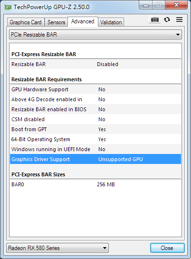
Task: Click Windows running in UEFI Mode row
Action: (x=95, y=149)
